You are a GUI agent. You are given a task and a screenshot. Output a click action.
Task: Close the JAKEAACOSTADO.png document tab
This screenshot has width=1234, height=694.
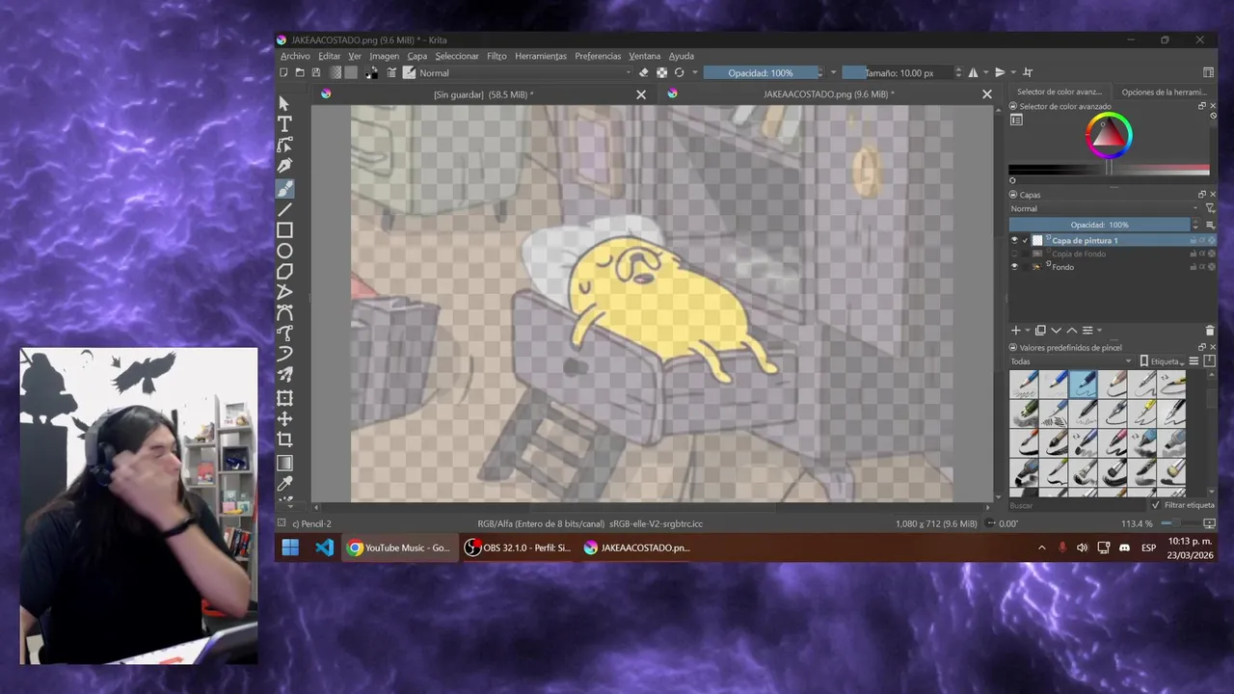[986, 94]
